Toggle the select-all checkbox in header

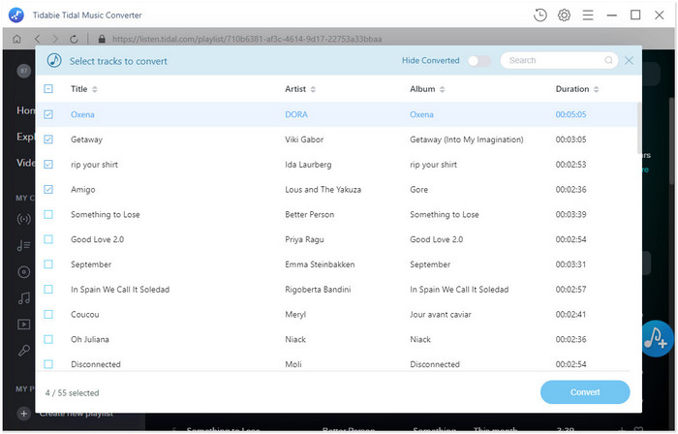click(x=48, y=89)
